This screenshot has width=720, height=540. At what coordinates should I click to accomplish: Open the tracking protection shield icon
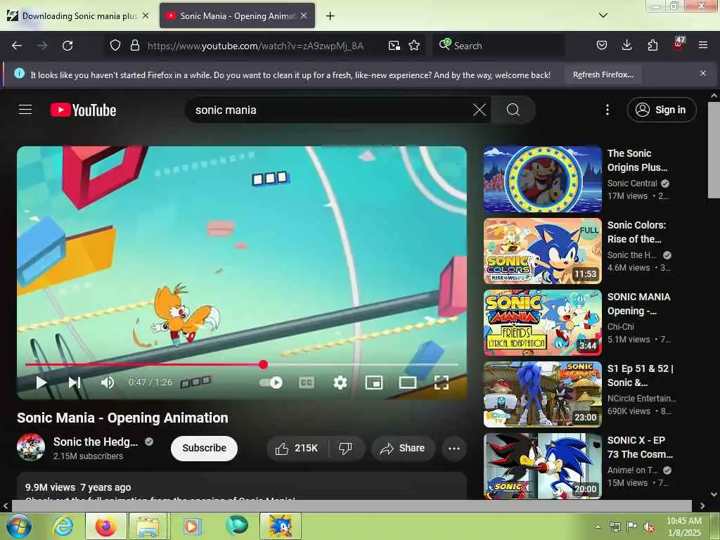[115, 46]
